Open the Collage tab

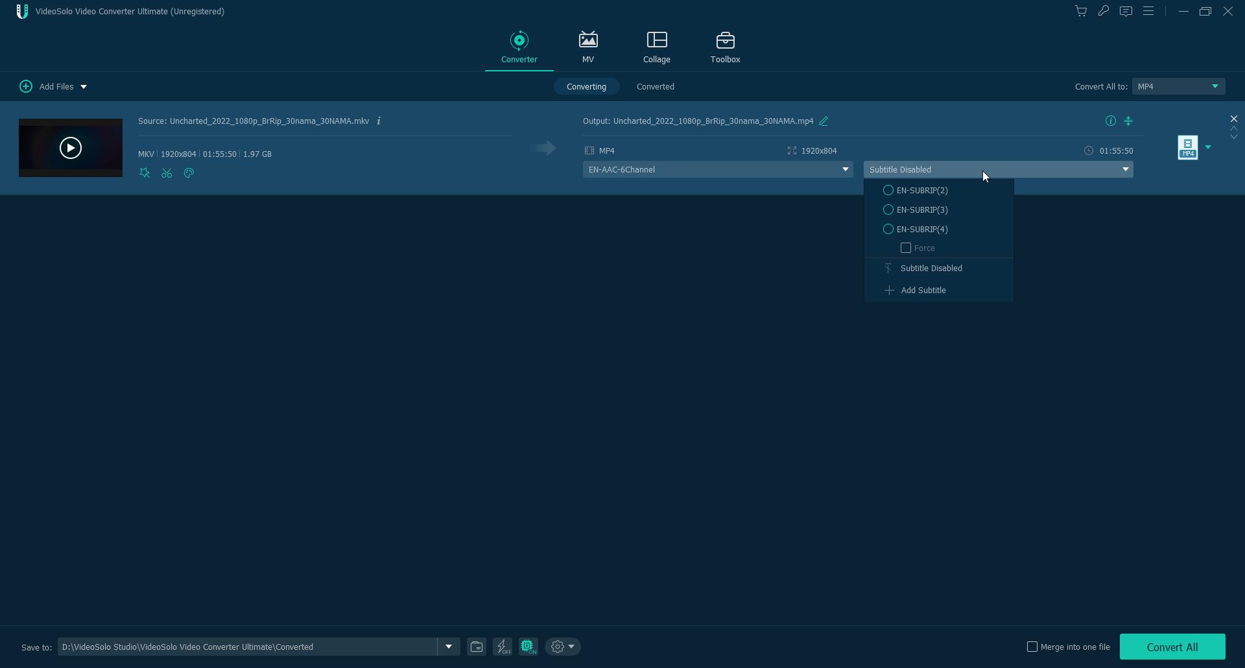pos(657,47)
